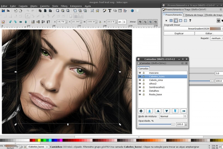223x149 pixels.
Task: Delete current layer minus icon
Action: coord(184,111)
